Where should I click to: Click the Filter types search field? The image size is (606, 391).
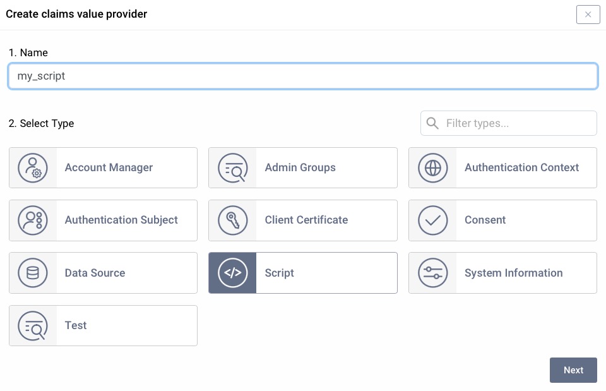(518, 123)
